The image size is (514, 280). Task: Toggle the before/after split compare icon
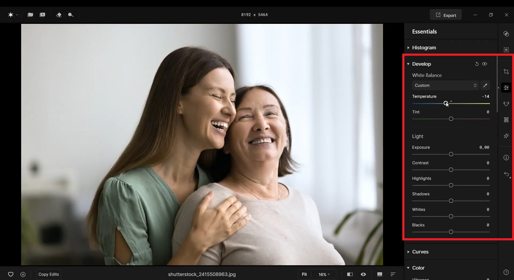[350, 274]
